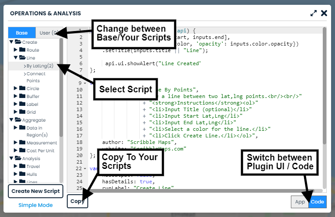Switch the view to App plugin UI
335x217 pixels.
(x=300, y=202)
